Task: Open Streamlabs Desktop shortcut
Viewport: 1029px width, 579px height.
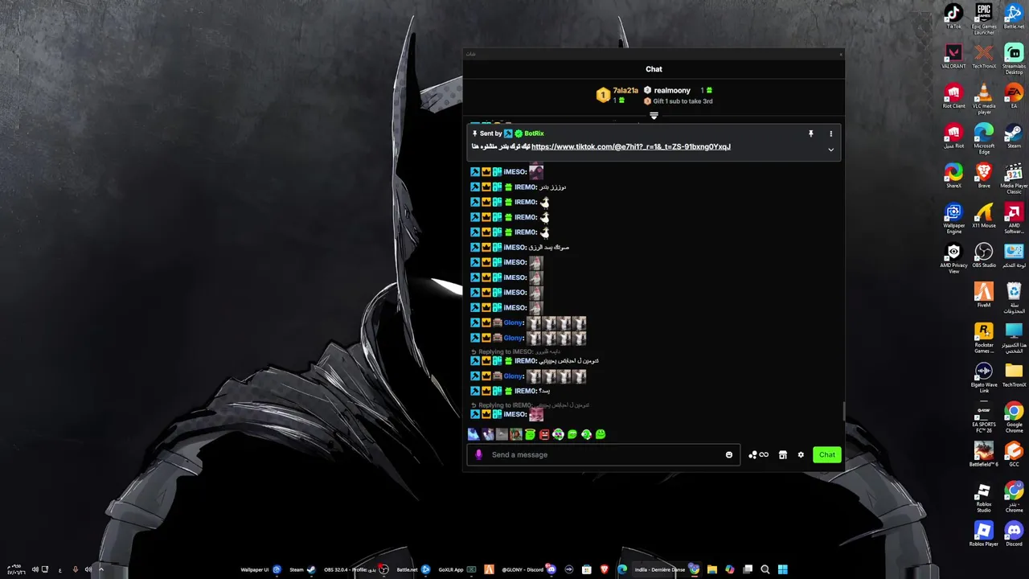Action: coord(1014,57)
